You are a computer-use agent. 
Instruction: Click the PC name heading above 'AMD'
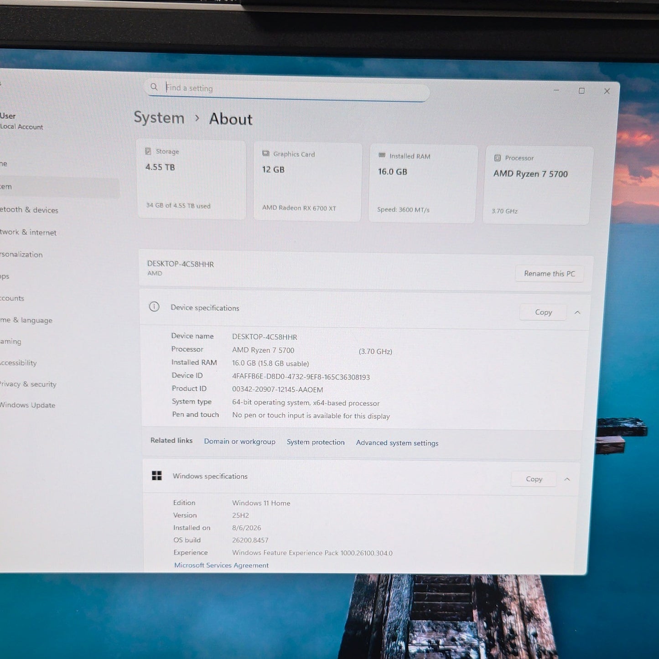point(181,264)
